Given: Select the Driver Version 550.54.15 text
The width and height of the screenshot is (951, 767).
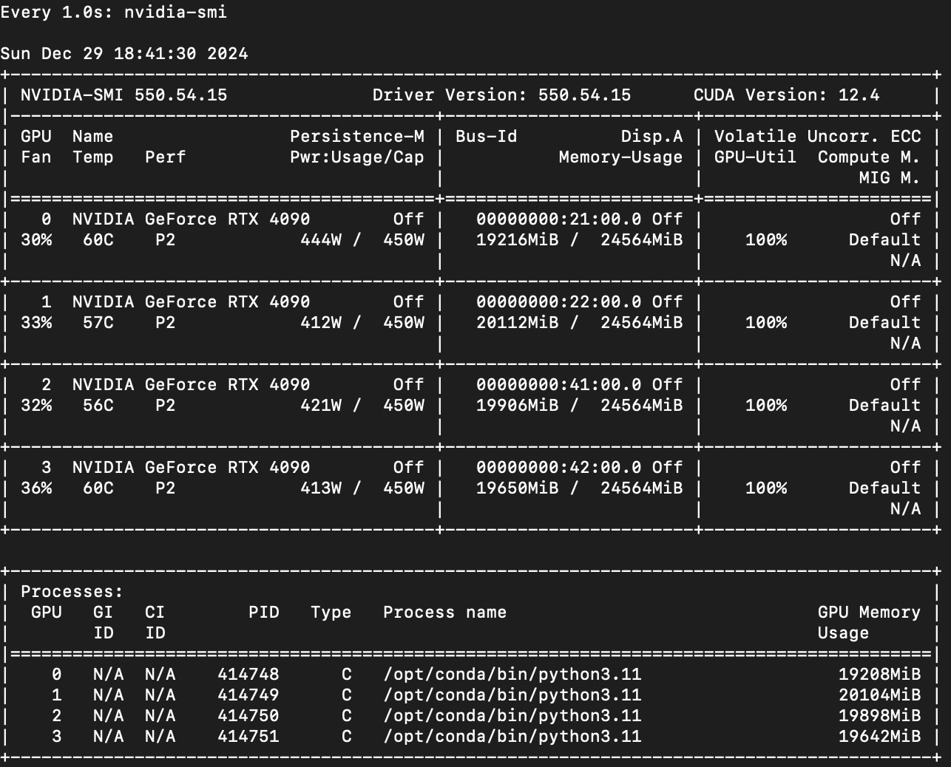Looking at the screenshot, I should click(501, 95).
